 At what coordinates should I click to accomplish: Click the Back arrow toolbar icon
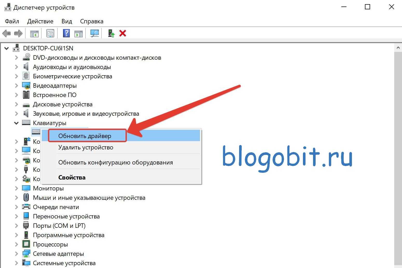(x=6, y=33)
